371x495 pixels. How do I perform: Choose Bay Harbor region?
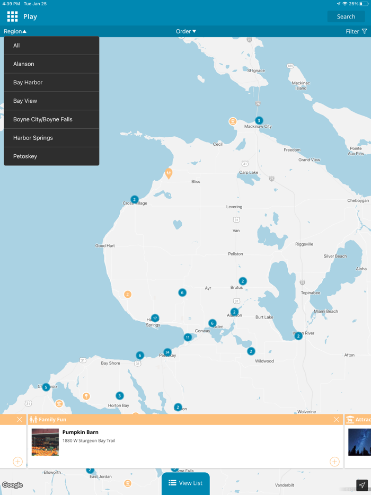[x=51, y=82]
